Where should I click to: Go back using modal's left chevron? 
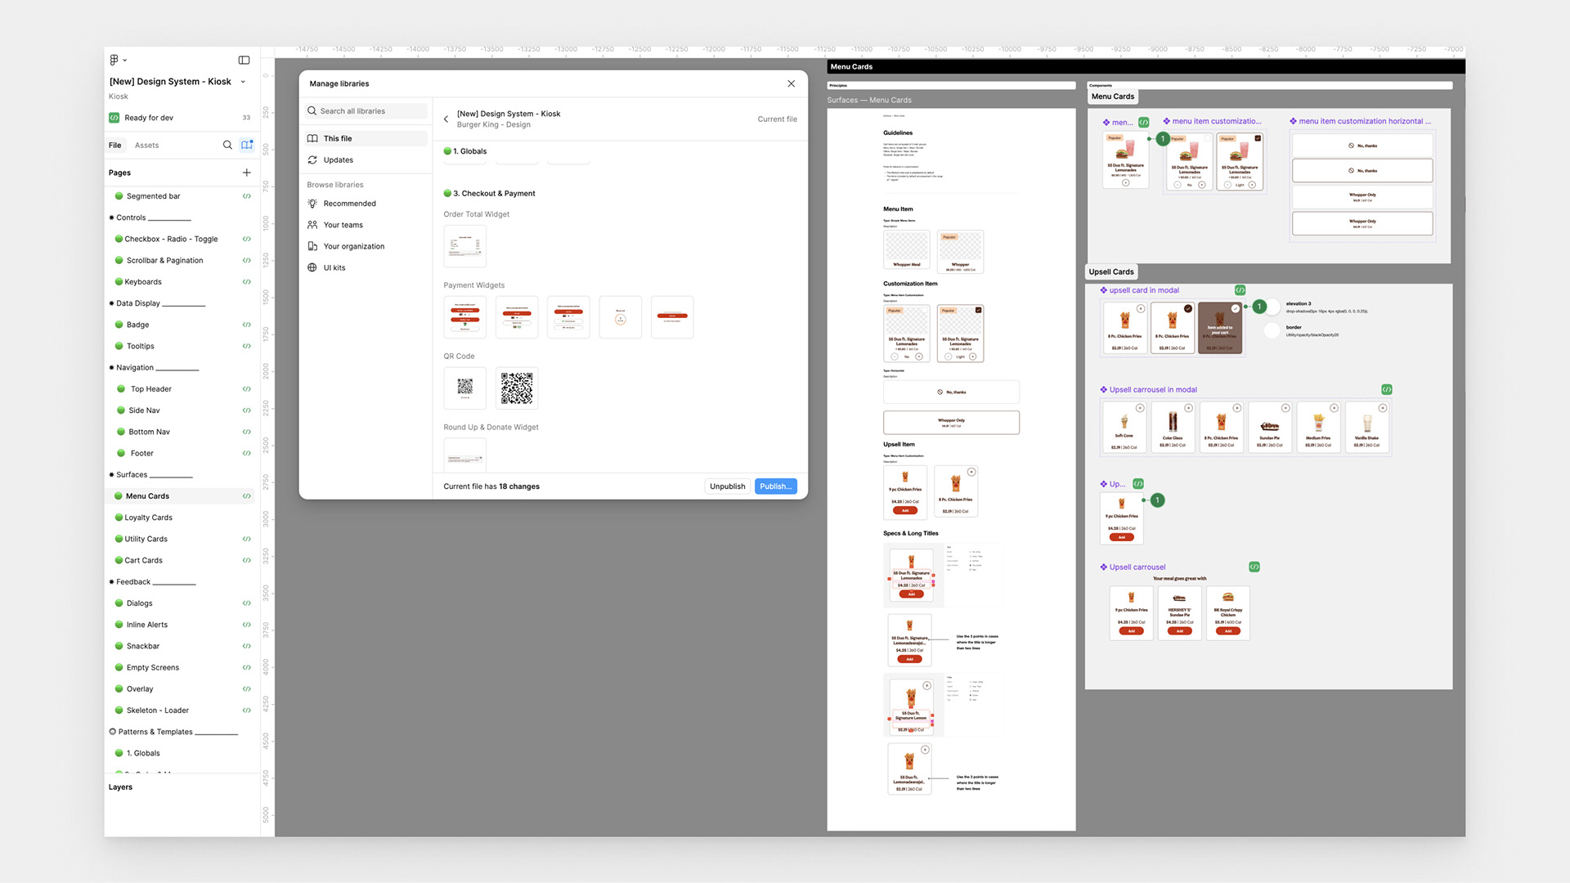446,119
